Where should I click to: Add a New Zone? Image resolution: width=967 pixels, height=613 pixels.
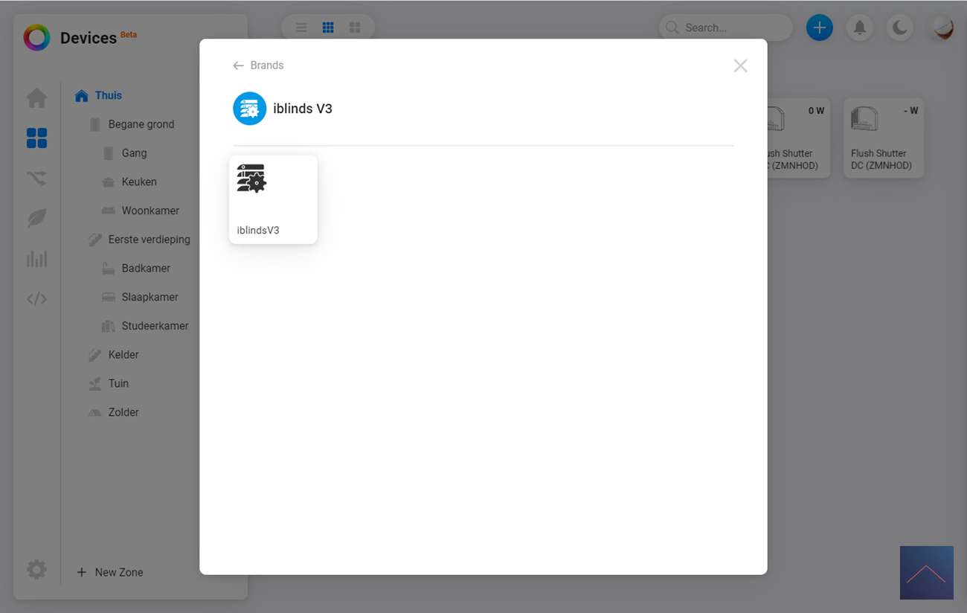click(110, 572)
